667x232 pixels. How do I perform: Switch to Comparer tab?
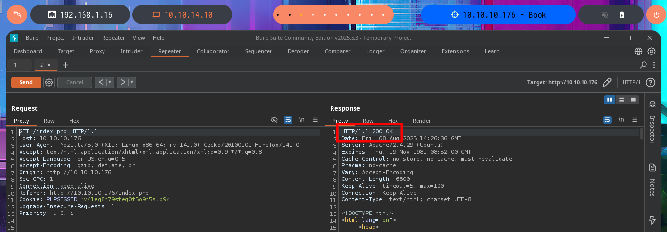coord(337,51)
